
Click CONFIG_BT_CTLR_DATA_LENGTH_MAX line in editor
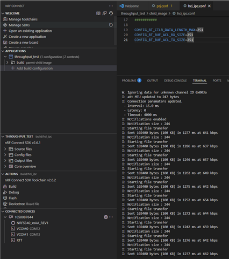point(169,30)
